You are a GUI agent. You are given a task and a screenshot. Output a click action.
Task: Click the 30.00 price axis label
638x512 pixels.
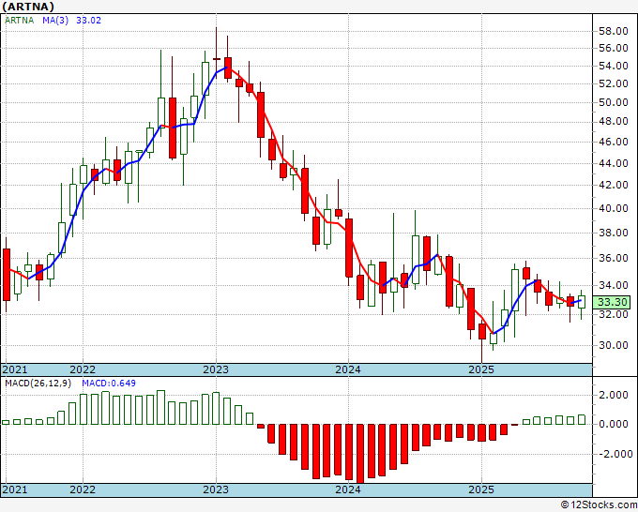pos(614,345)
